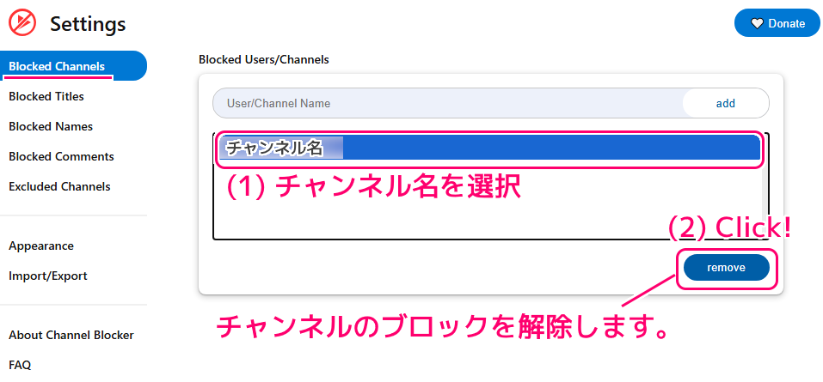Click the heart Donate button
The image size is (823, 382).
click(777, 23)
